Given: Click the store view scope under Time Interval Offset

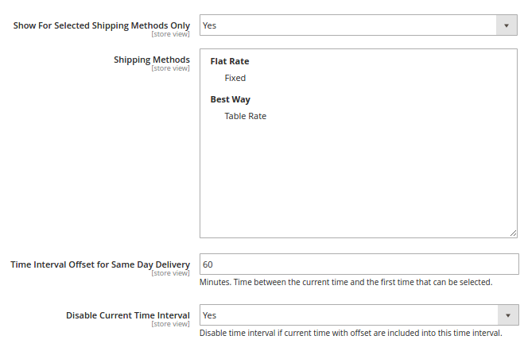Looking at the screenshot, I should 170,273.
